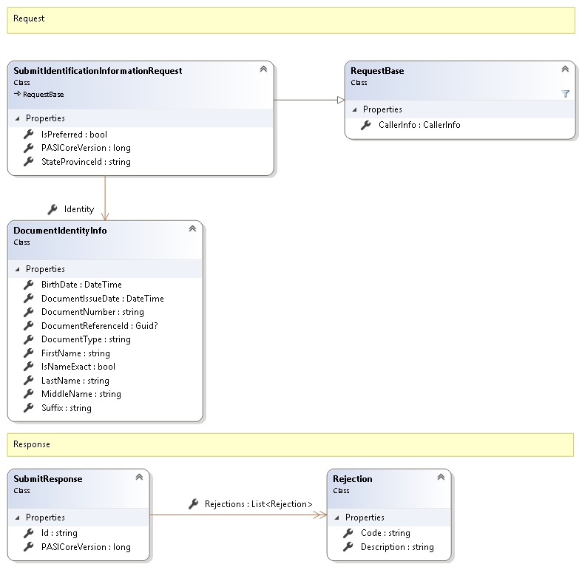This screenshot has width=582, height=567.
Task: Select the DocumentReferenceId : Guid? property
Action: [99, 325]
